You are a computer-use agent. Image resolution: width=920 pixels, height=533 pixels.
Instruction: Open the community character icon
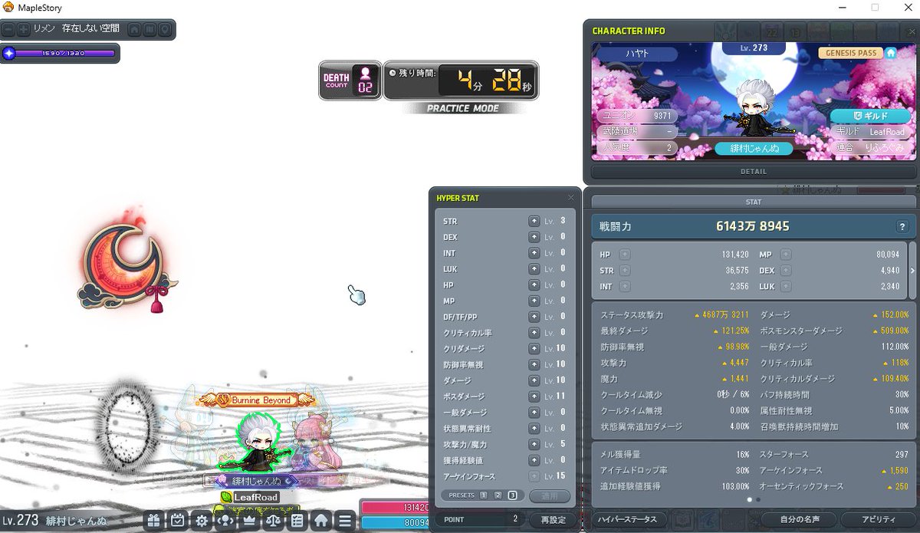[x=225, y=521]
